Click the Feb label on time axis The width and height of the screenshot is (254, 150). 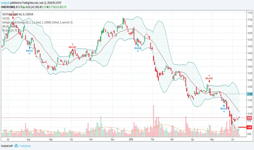click(152, 139)
